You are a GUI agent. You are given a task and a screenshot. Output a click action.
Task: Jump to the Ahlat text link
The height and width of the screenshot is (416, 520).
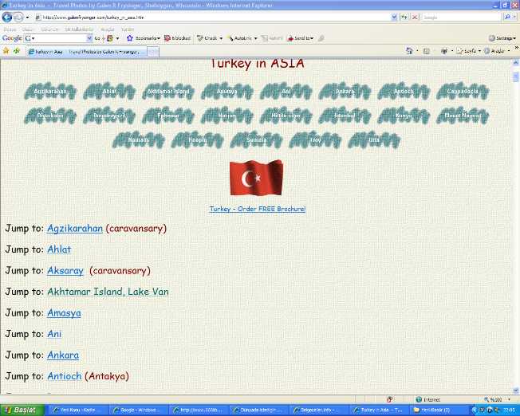[59, 249]
